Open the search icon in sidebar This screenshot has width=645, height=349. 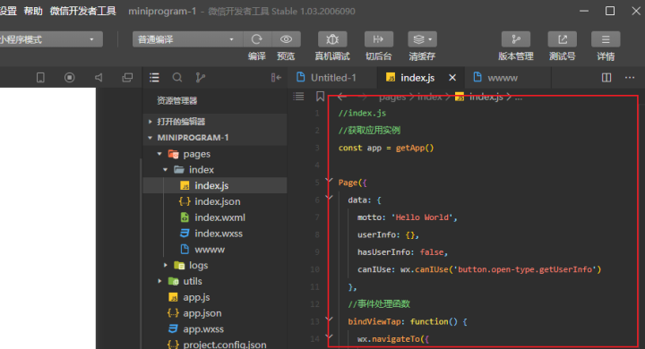pos(177,77)
